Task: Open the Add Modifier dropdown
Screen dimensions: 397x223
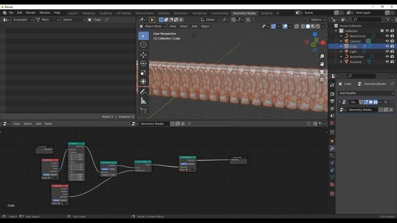Action: pos(367,93)
